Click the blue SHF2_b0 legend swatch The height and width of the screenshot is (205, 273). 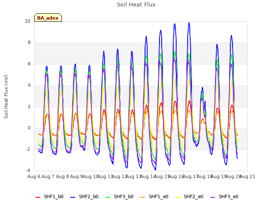pos(73,197)
